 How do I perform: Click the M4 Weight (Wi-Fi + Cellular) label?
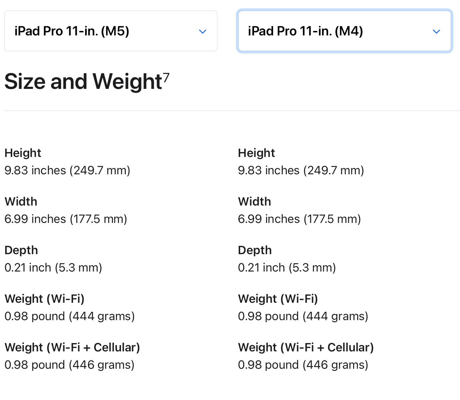(x=306, y=347)
